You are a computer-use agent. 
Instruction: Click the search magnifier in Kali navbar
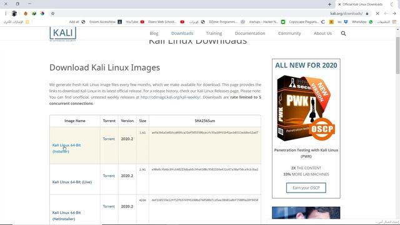[x=343, y=33]
